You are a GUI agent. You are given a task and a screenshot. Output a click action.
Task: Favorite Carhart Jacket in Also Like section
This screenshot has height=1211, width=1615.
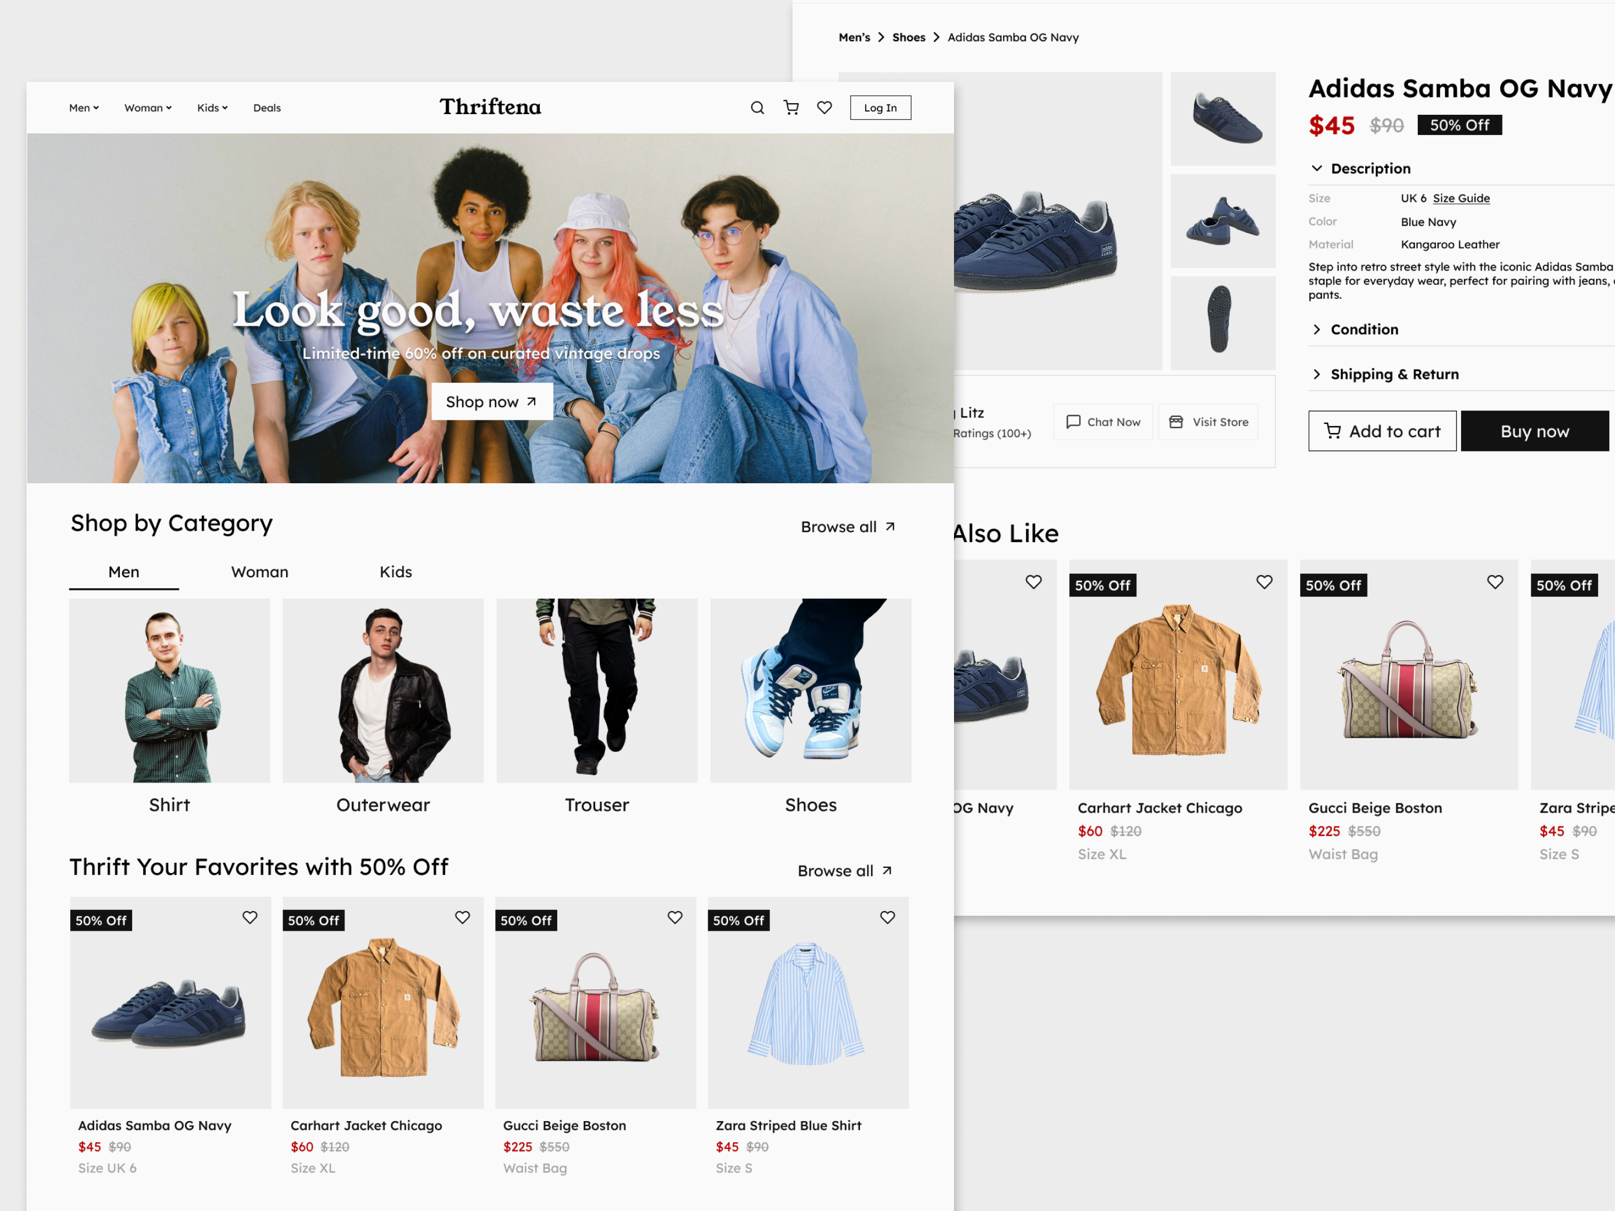click(x=1264, y=582)
